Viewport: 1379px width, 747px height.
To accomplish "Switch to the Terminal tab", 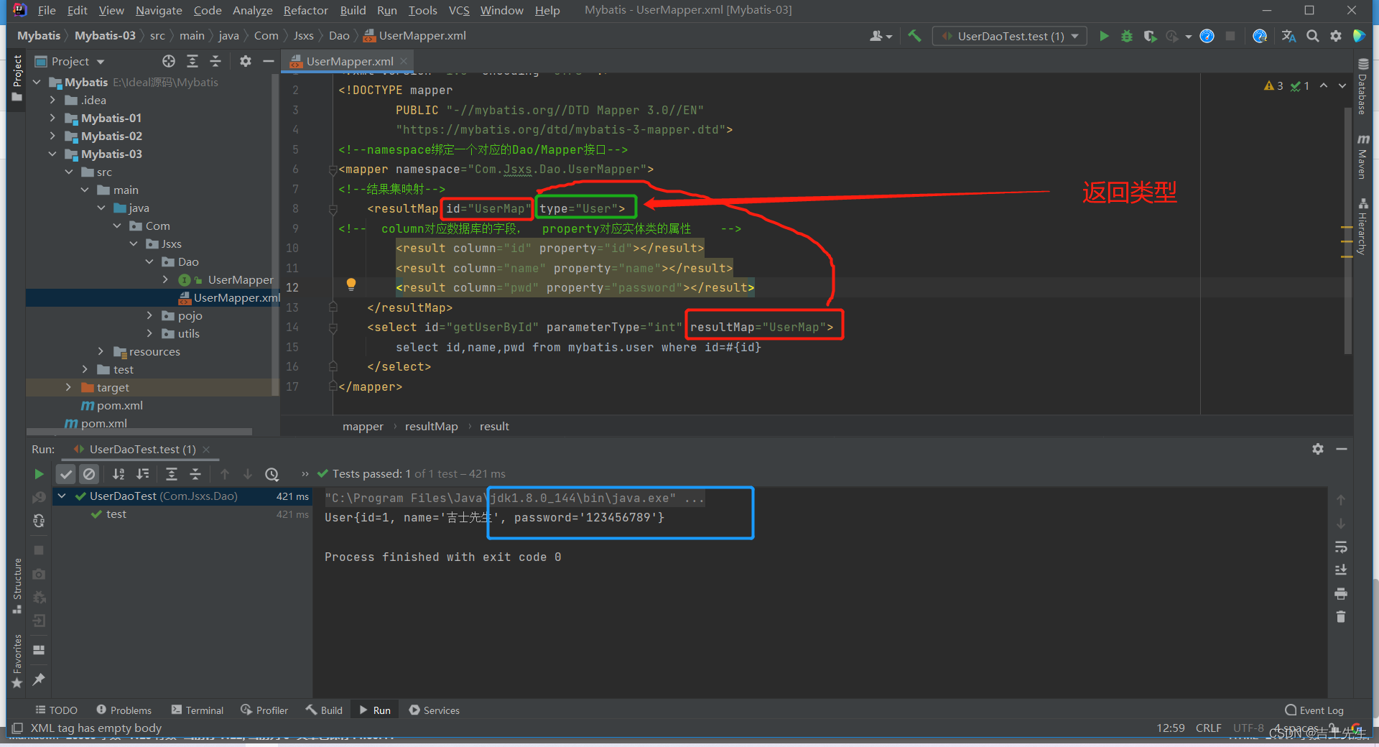I will (198, 710).
